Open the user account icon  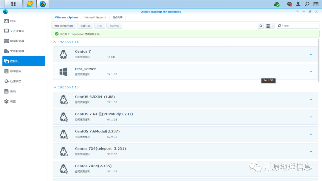tap(298, 4)
